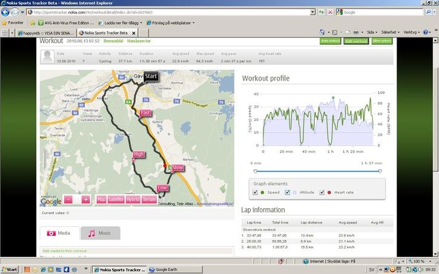
Task: Open the Quick Tabs grid icon
Action: tap(5, 33)
